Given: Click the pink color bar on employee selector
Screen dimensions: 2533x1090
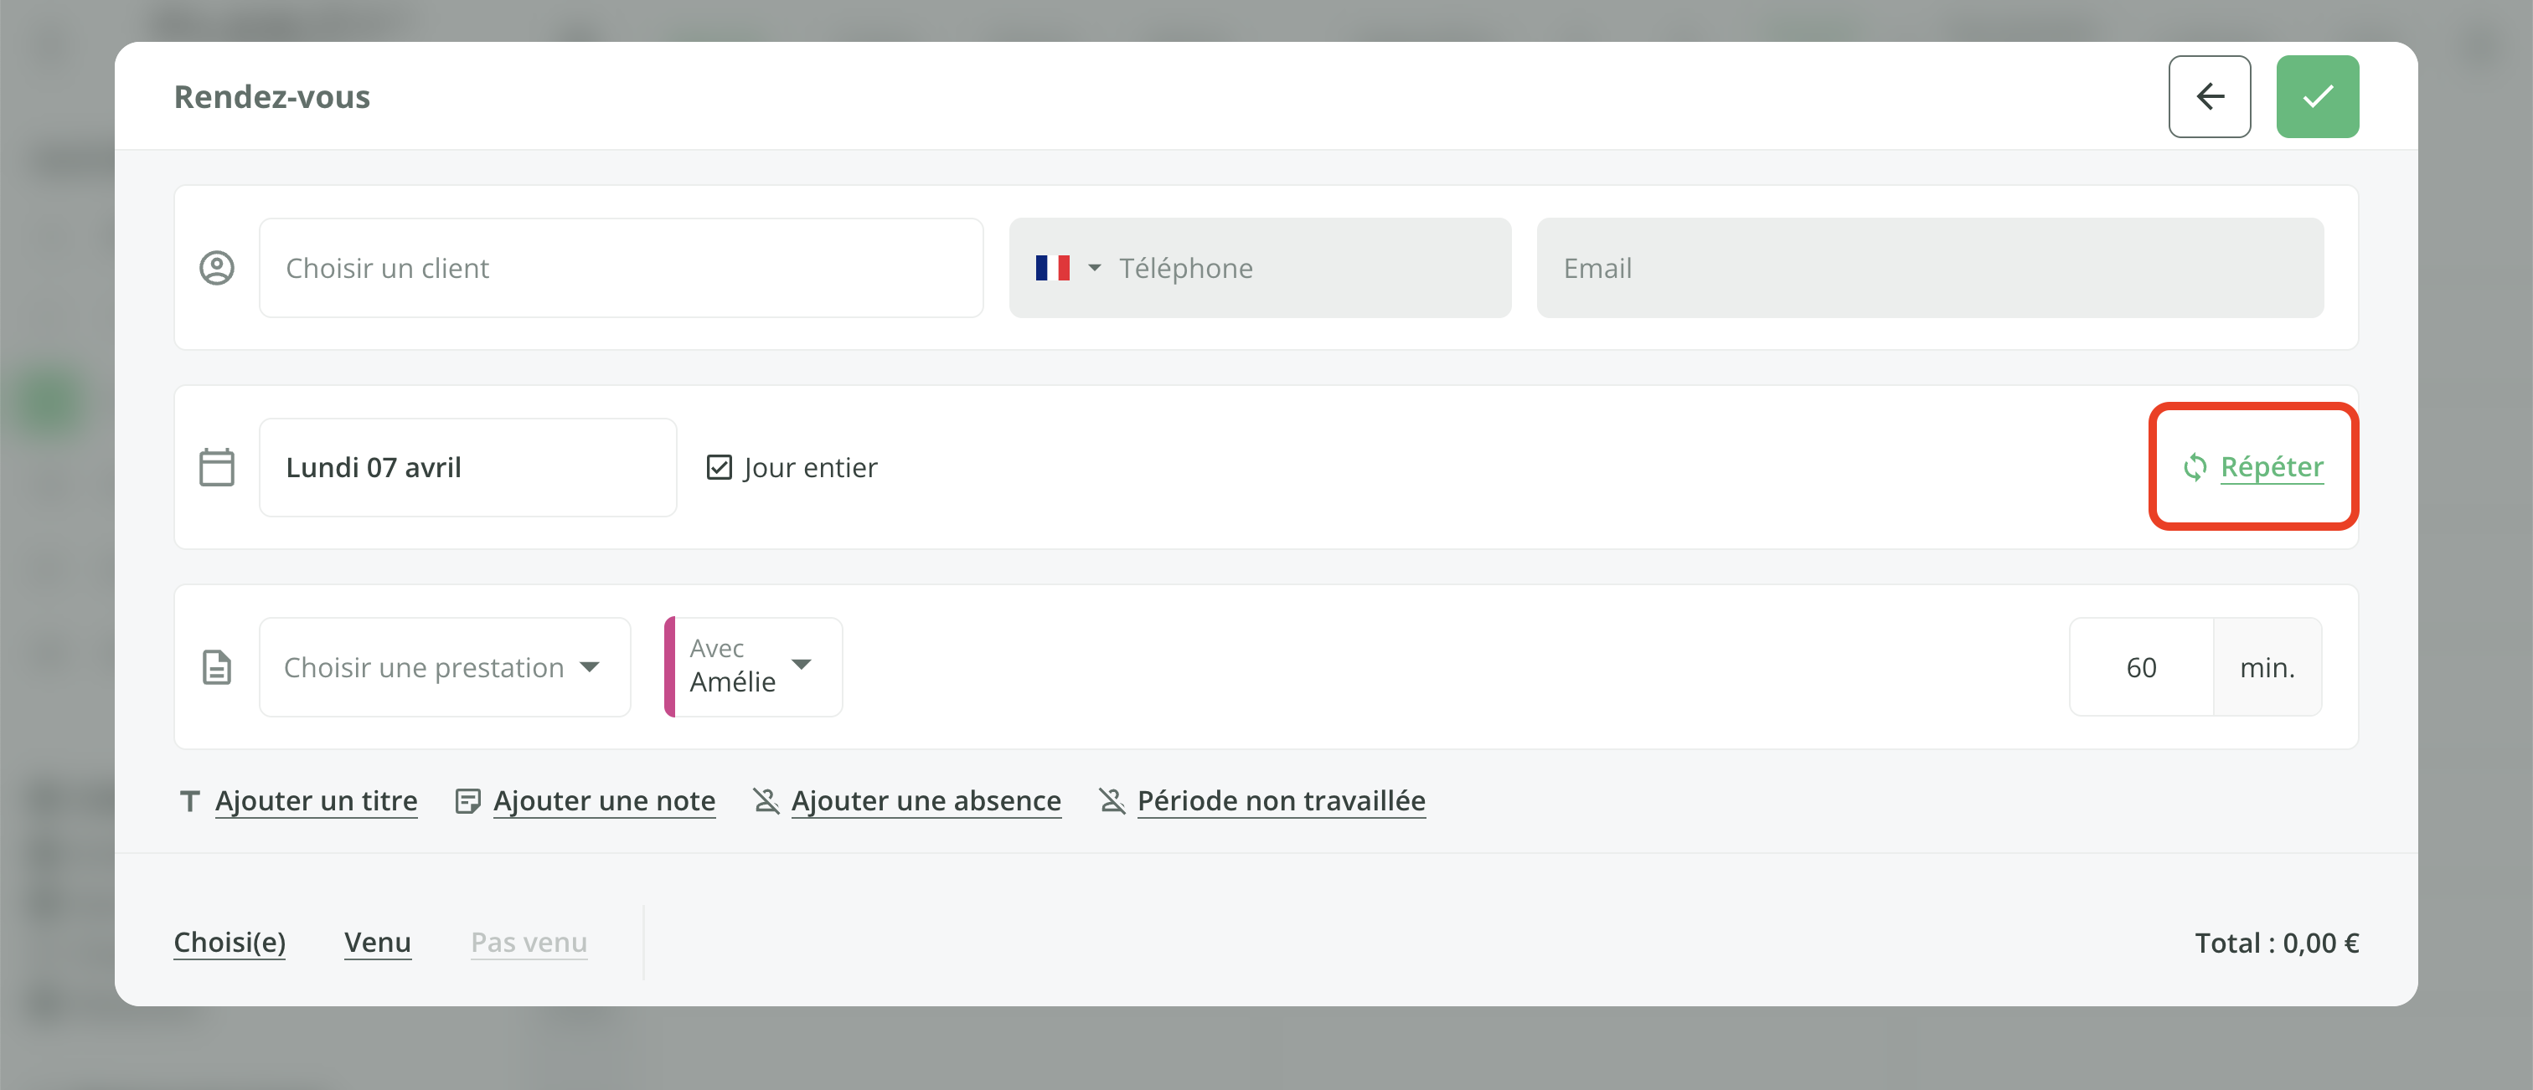Looking at the screenshot, I should point(669,666).
